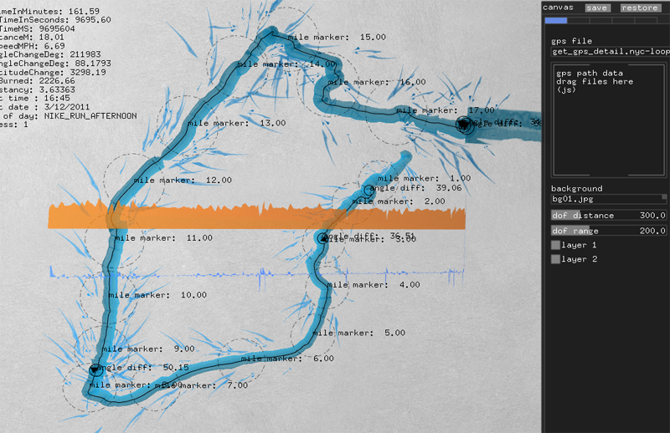
Task: Click the triangle marker near mile 17.00
Action: point(463,125)
